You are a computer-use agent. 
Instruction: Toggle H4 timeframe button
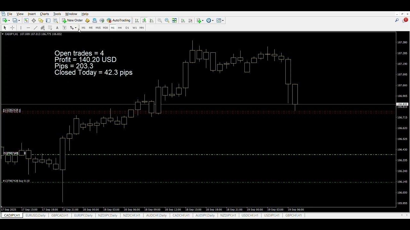(x=120, y=28)
